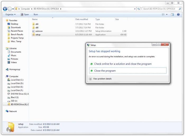The image size is (185, 136).
Task: Sort by the Size column header
Action: click(x=117, y=19)
